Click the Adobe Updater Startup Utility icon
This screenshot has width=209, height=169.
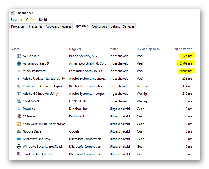coord(19,79)
